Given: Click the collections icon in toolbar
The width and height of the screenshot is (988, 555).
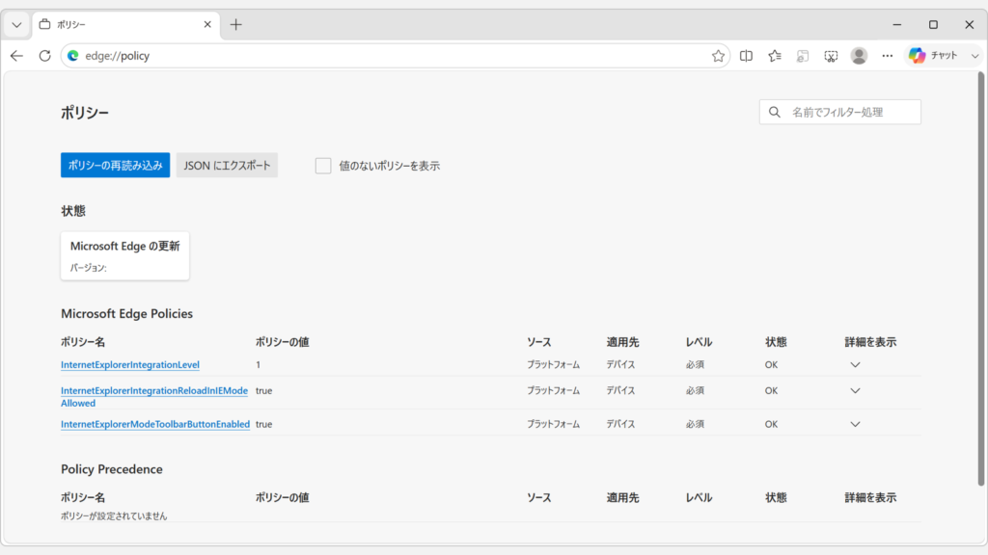Looking at the screenshot, I should tap(803, 55).
